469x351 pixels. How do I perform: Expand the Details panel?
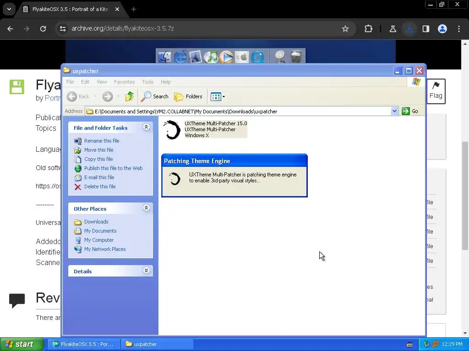[x=146, y=271]
